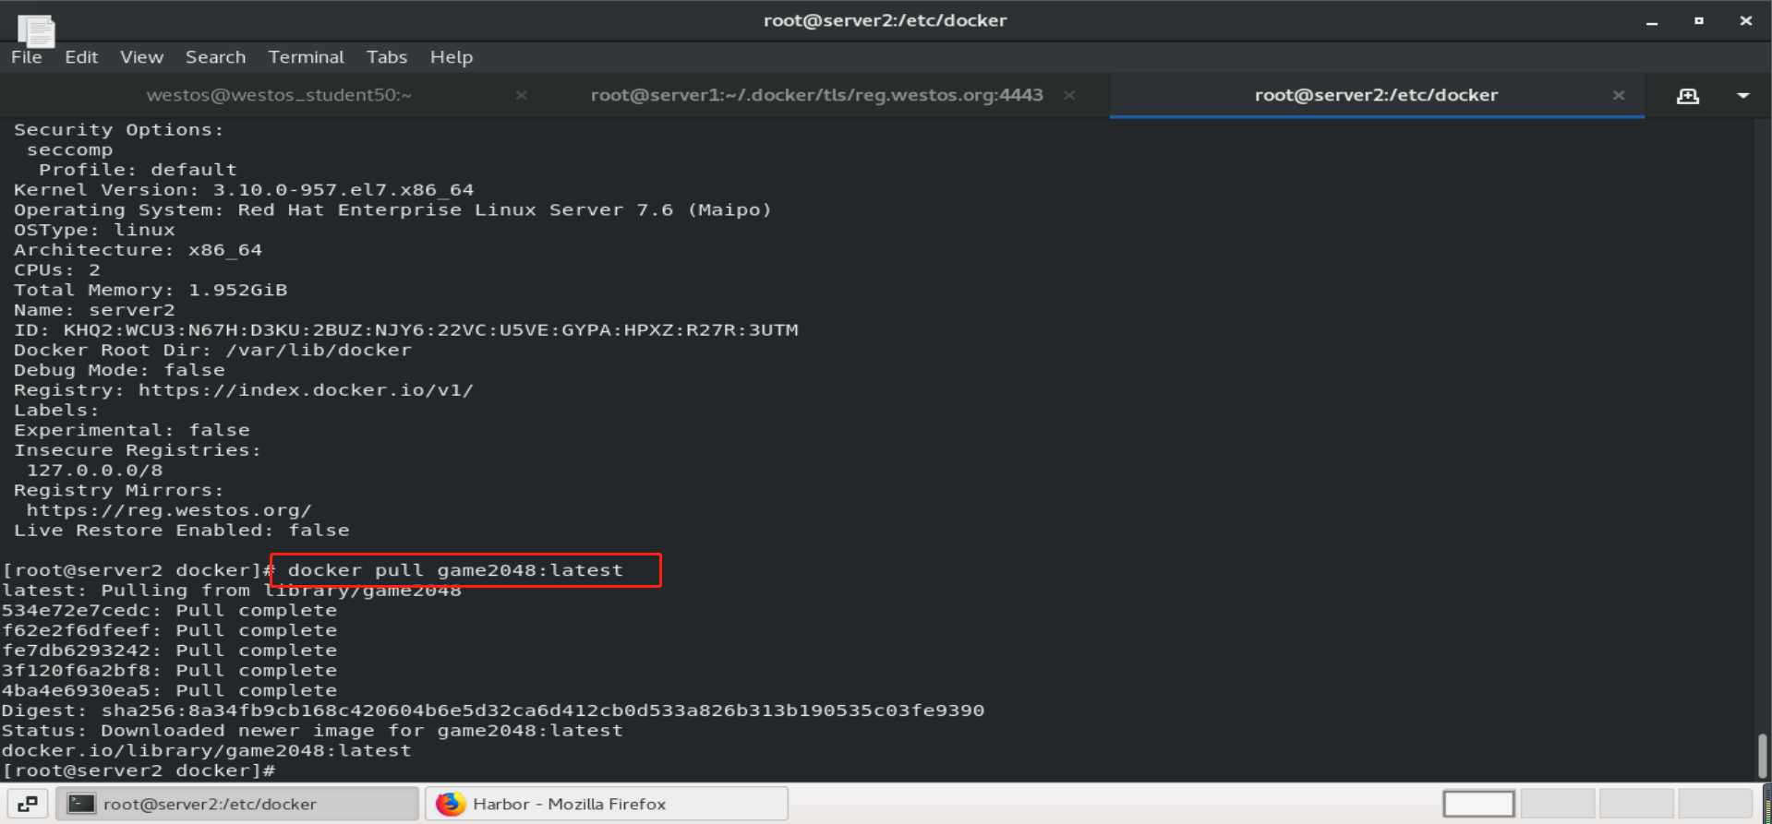Open the Tabs menu
1772x824 pixels.
pos(386,57)
